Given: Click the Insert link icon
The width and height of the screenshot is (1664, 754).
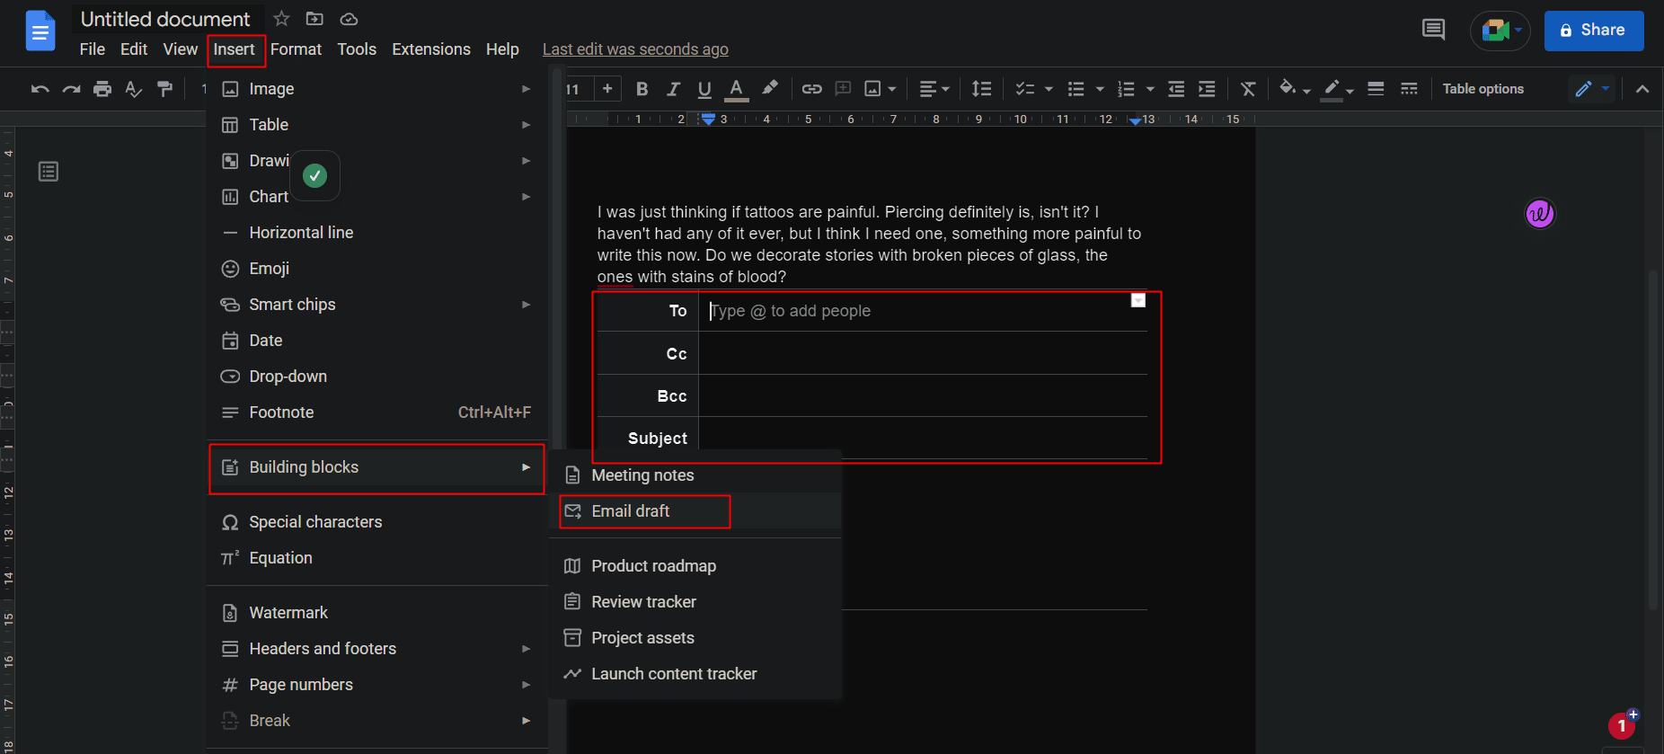Looking at the screenshot, I should point(812,89).
